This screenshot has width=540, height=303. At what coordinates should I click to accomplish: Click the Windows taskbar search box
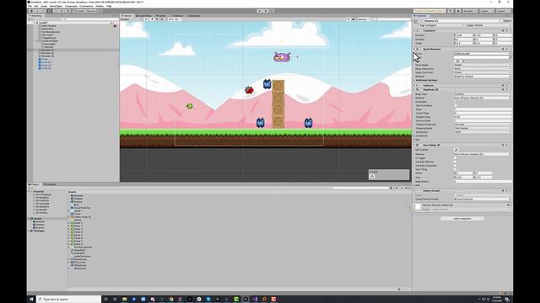69,300
